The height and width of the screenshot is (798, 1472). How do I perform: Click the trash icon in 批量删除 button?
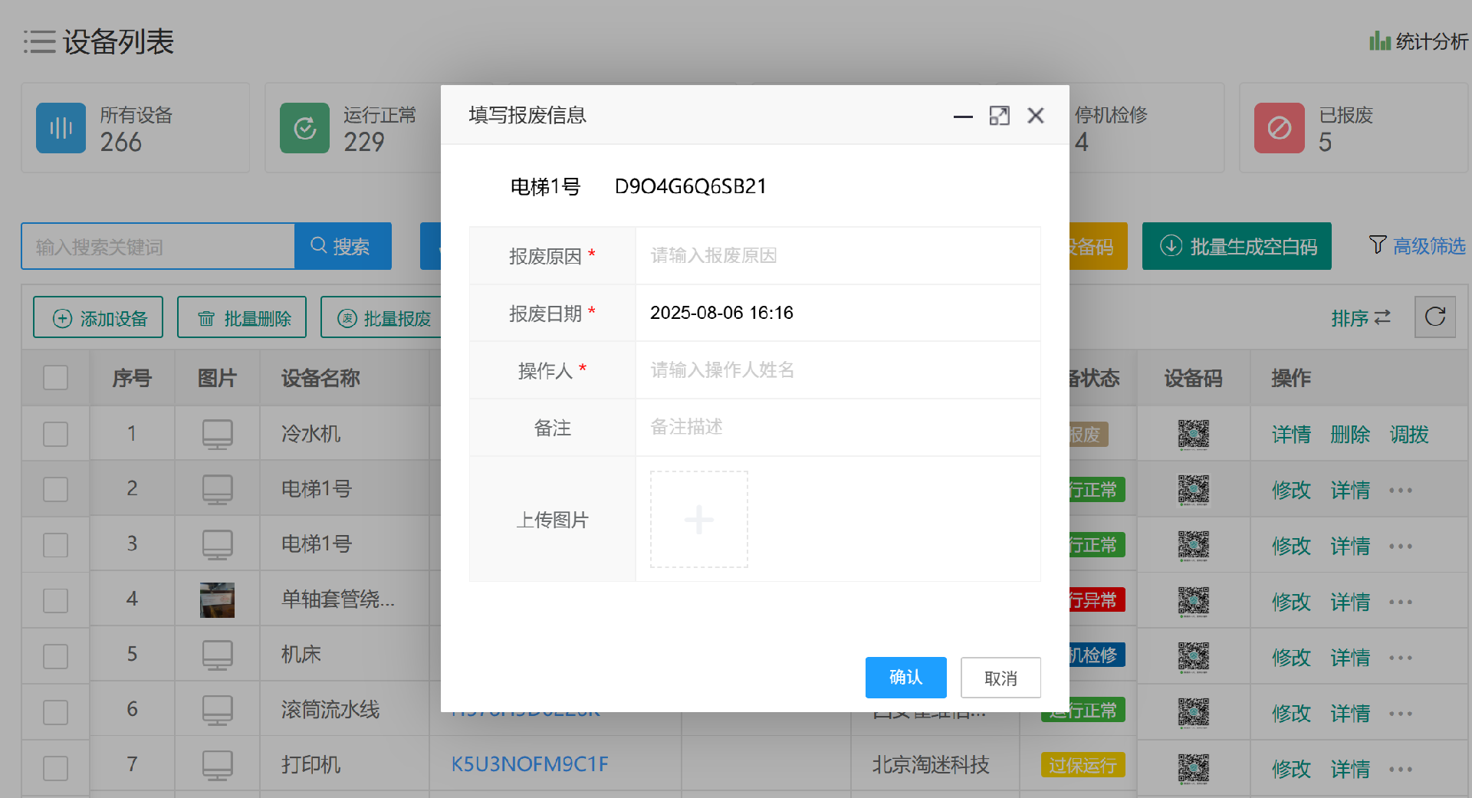(205, 317)
